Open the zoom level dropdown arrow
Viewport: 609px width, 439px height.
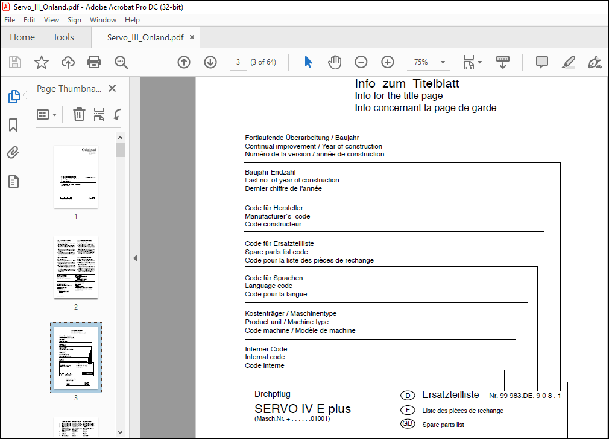(x=443, y=62)
